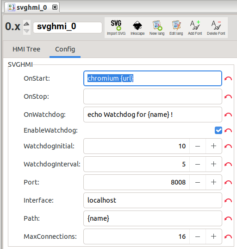Click the Delete Font icon
This screenshot has width=237, height=249.
point(216,28)
